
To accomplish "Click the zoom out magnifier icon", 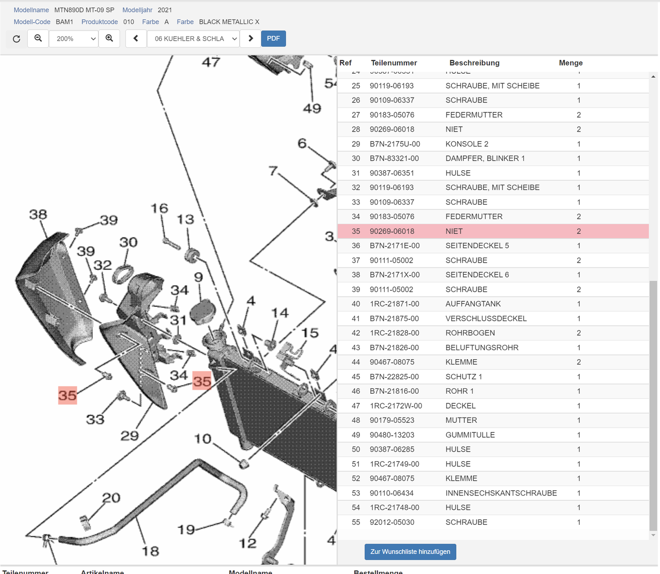I will click(38, 39).
